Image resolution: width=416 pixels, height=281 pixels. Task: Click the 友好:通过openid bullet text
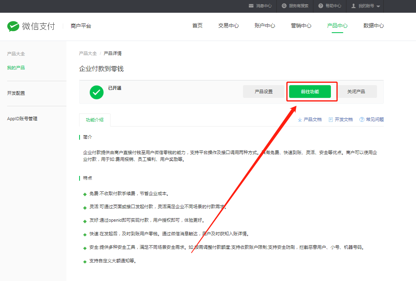tap(147, 220)
